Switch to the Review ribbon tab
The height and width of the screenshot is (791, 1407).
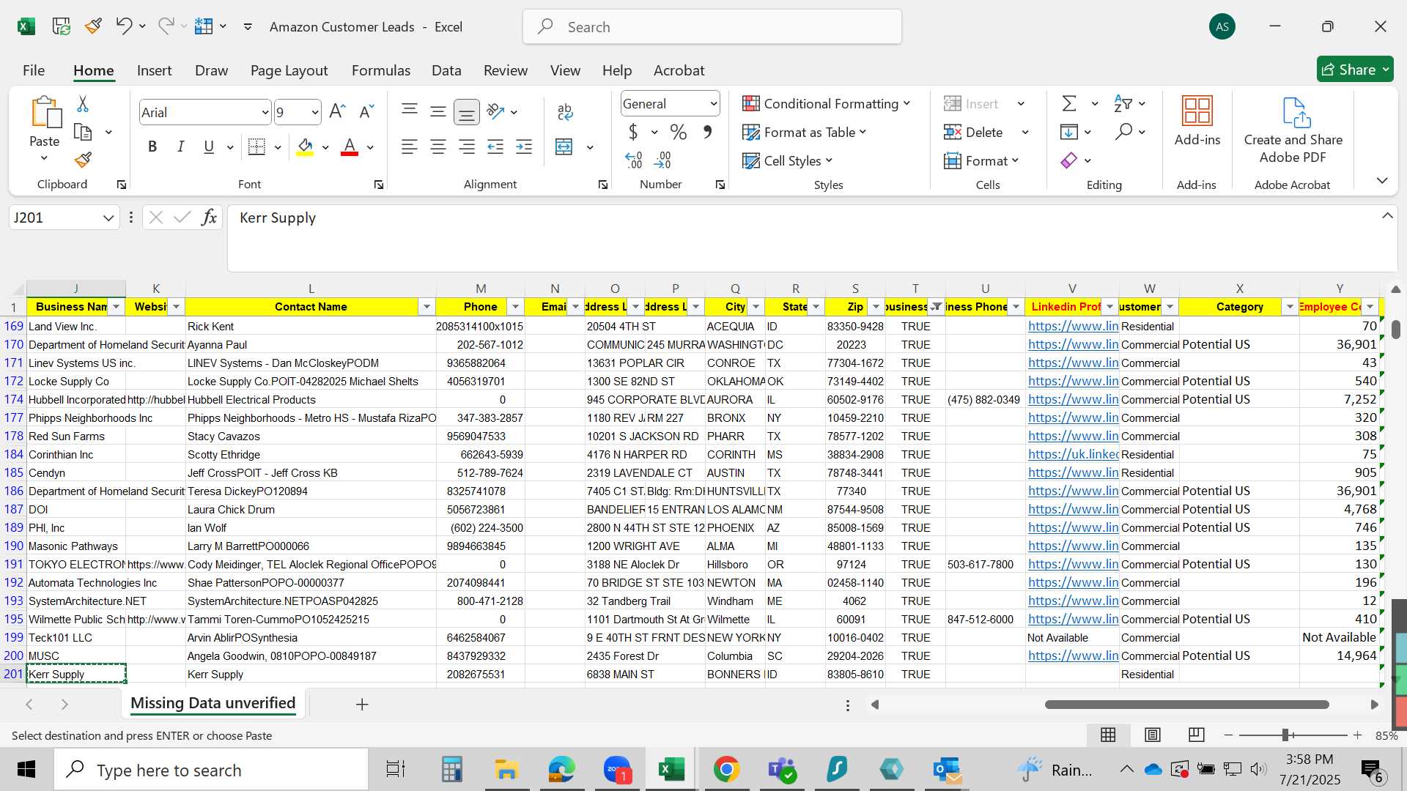tap(506, 70)
